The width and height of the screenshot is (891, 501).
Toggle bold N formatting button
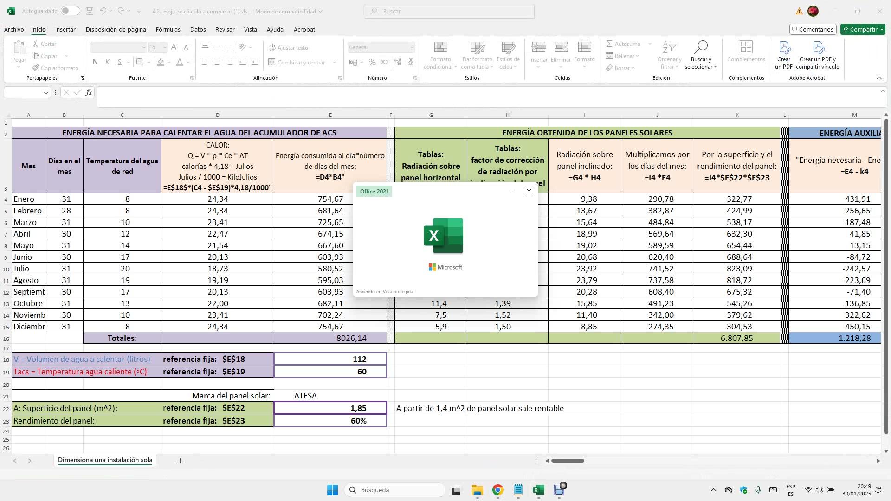(95, 62)
